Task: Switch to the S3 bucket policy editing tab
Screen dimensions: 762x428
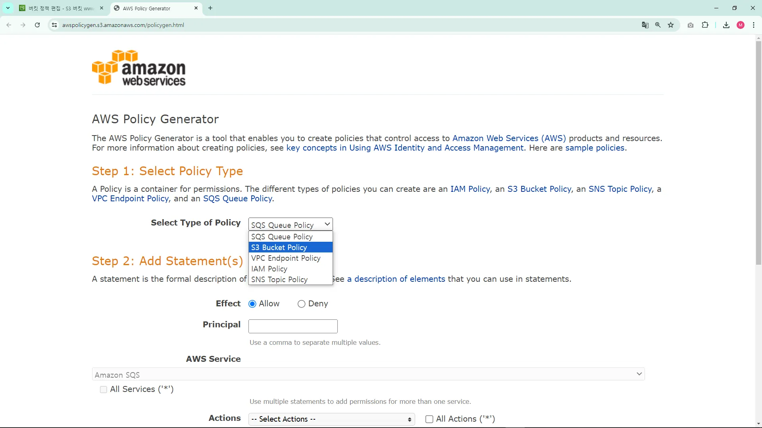Action: [x=62, y=8]
